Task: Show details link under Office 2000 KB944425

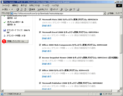Action: coord(47,76)
